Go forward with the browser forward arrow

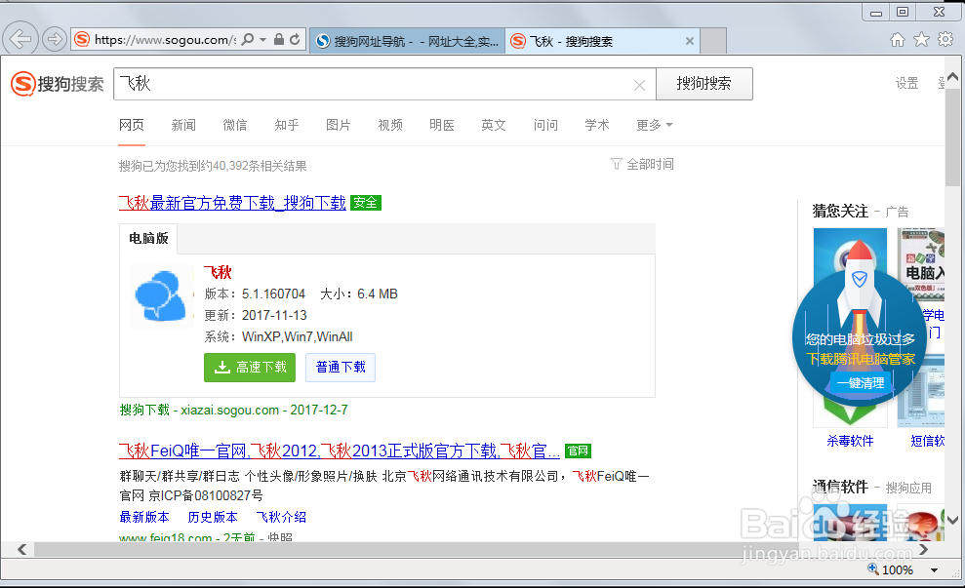(x=55, y=39)
